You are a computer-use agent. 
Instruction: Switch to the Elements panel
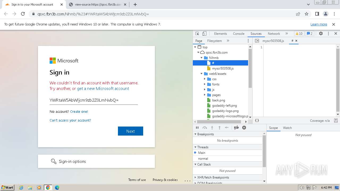(x=220, y=34)
